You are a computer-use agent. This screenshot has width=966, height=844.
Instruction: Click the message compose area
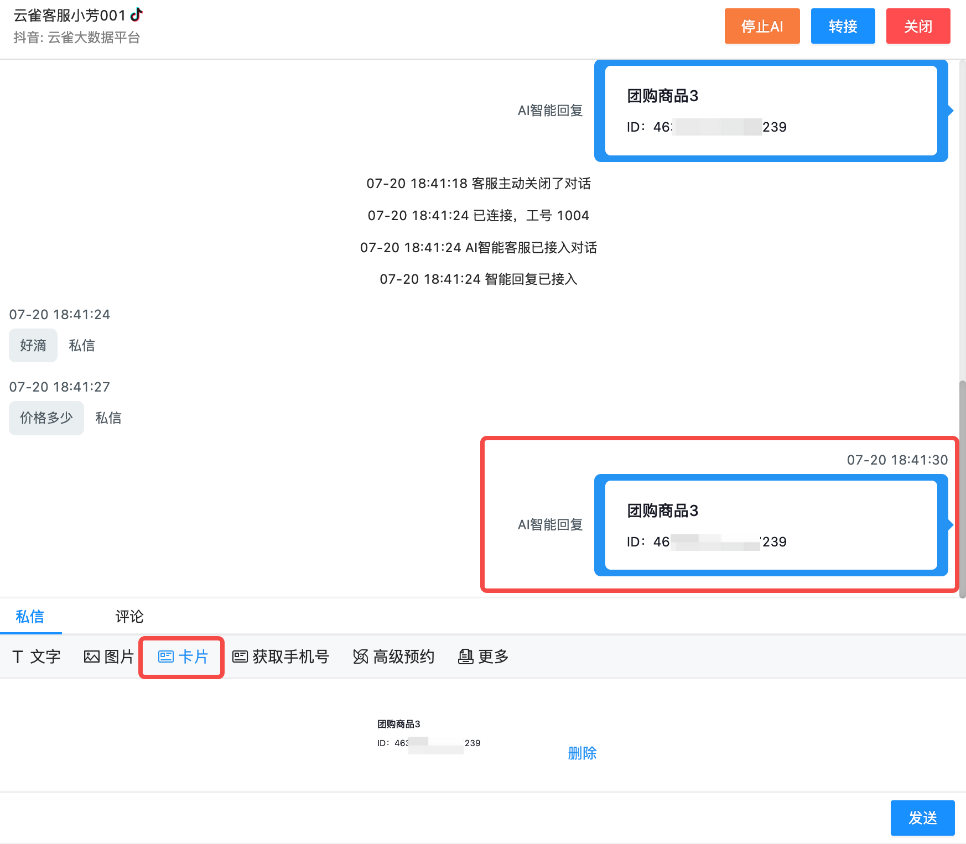tap(483, 735)
